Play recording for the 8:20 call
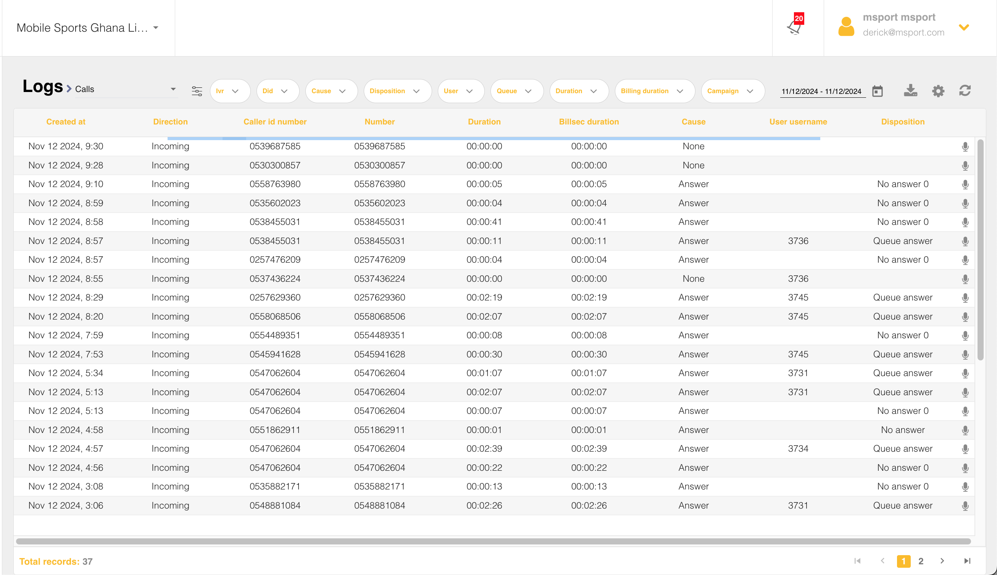 [x=965, y=317]
